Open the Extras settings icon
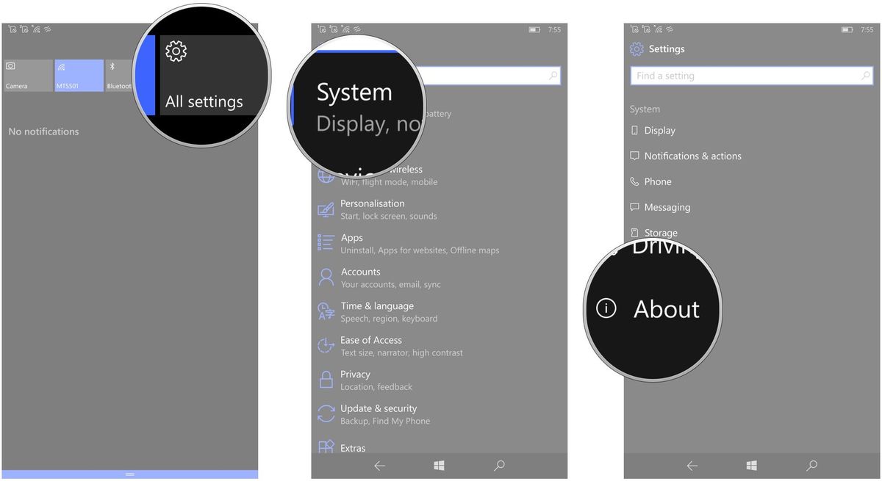 click(x=326, y=446)
